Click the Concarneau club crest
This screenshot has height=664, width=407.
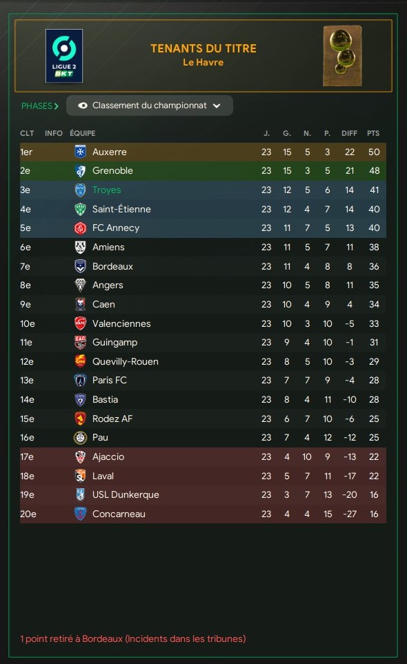[x=80, y=514]
